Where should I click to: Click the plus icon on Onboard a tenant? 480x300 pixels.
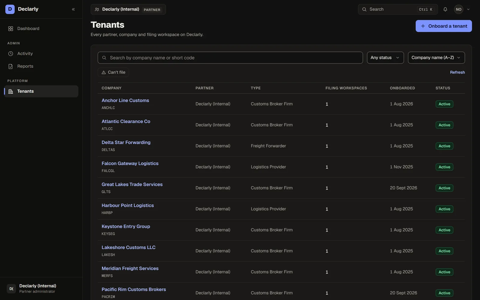pyautogui.click(x=423, y=26)
